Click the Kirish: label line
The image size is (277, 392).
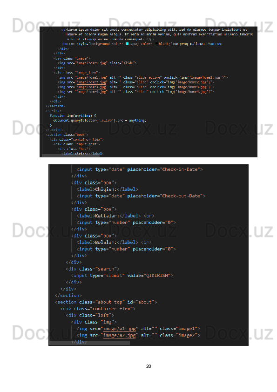(82, 154)
